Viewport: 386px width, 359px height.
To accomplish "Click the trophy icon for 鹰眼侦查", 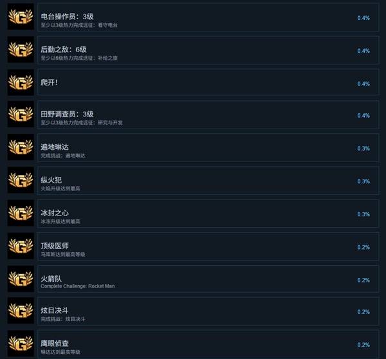I will (x=21, y=344).
